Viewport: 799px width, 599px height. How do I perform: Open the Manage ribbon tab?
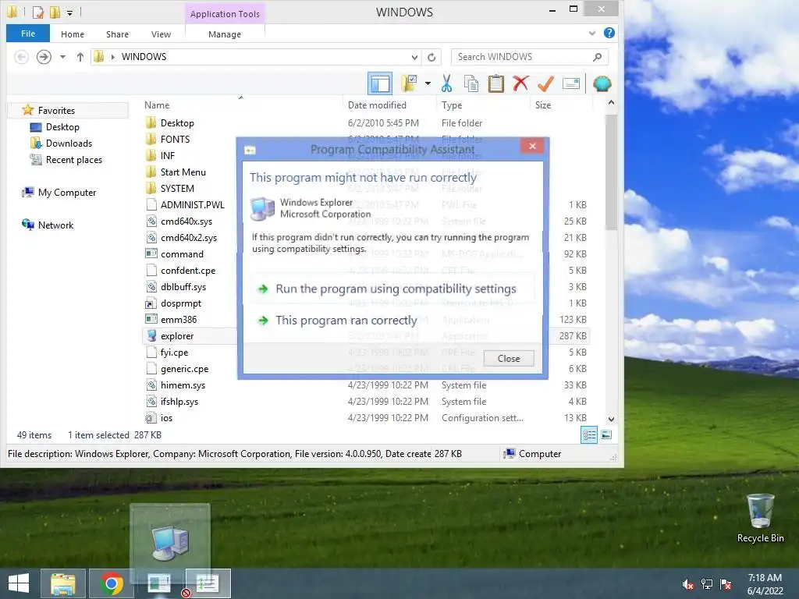pos(225,34)
